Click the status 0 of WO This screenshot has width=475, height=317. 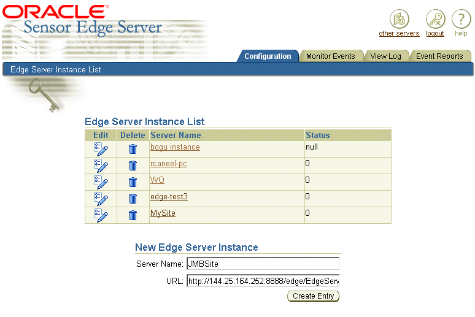point(307,180)
